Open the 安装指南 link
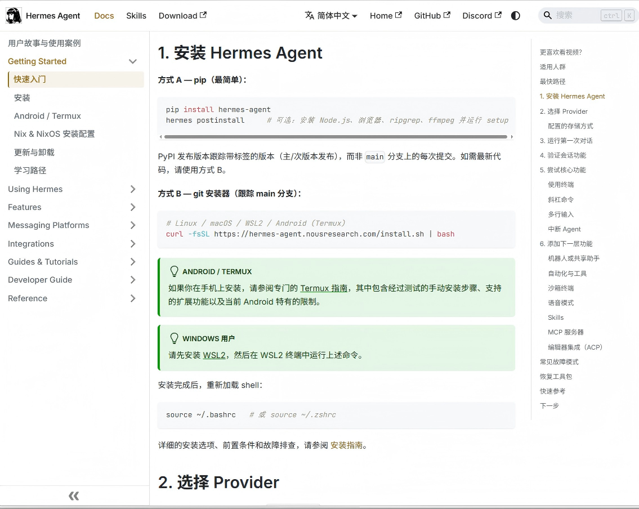639x509 pixels. pyautogui.click(x=346, y=445)
